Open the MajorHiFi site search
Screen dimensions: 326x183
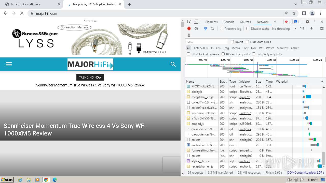pos(173,64)
